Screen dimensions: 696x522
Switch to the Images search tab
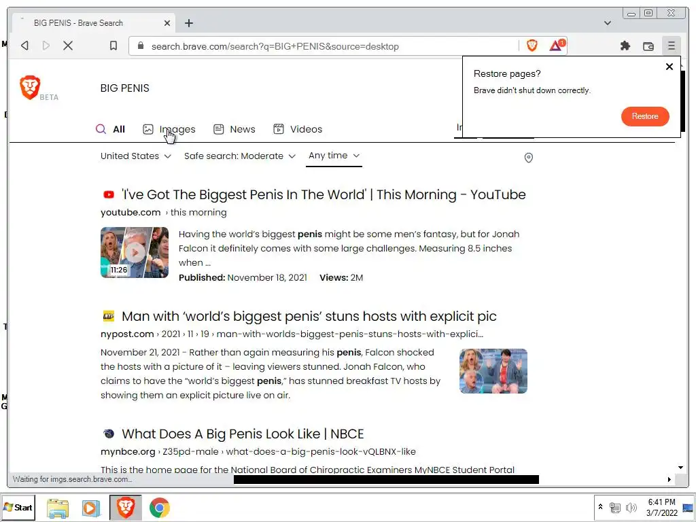click(x=169, y=129)
